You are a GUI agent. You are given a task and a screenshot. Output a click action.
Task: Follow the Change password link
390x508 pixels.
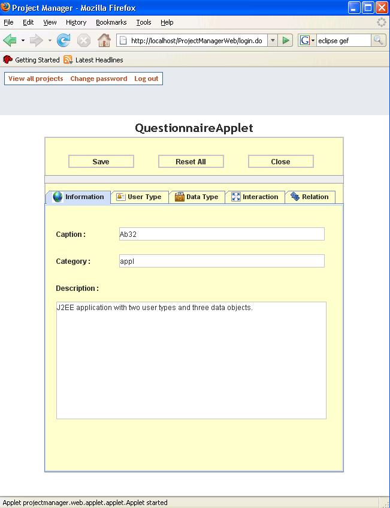click(x=99, y=79)
